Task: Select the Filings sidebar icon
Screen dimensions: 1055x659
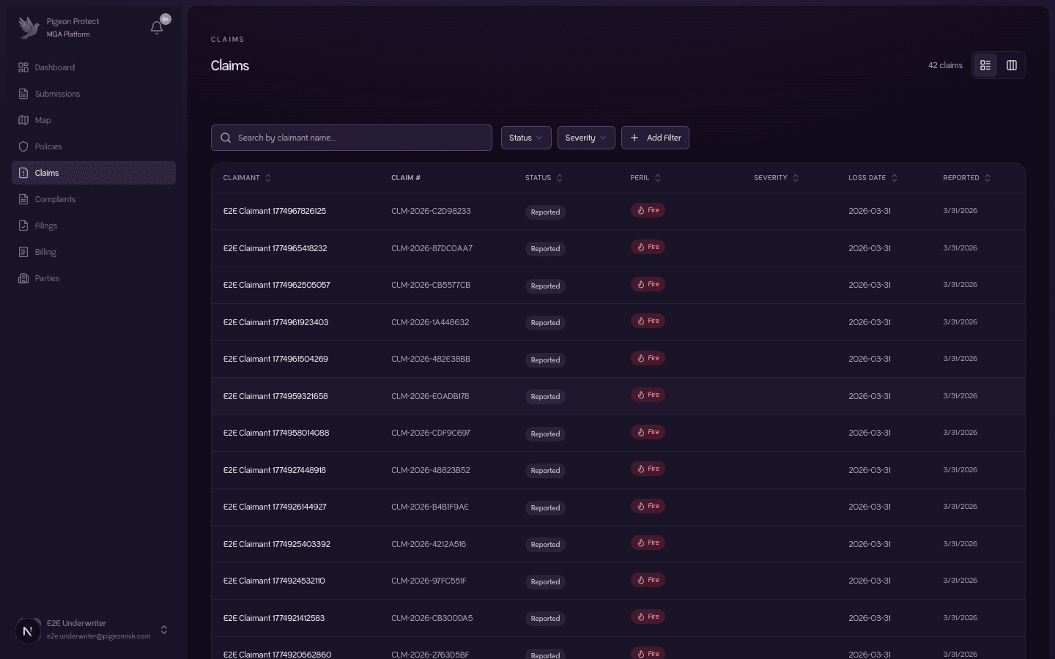Action: 24,226
